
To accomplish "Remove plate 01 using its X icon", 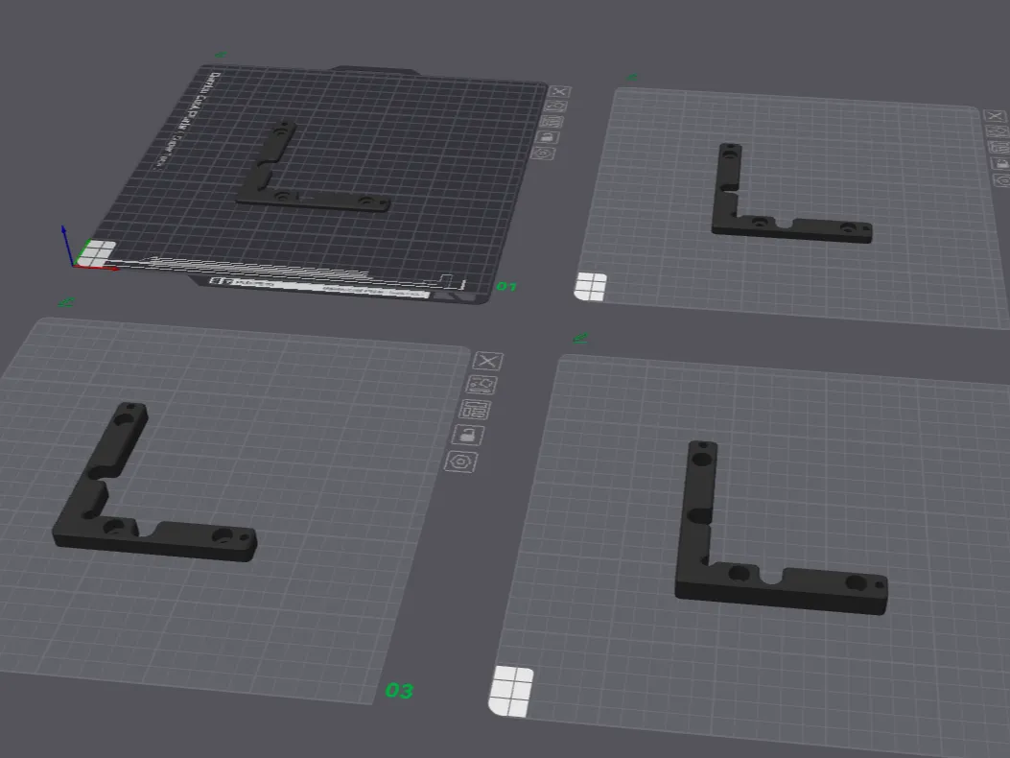I will point(560,91).
